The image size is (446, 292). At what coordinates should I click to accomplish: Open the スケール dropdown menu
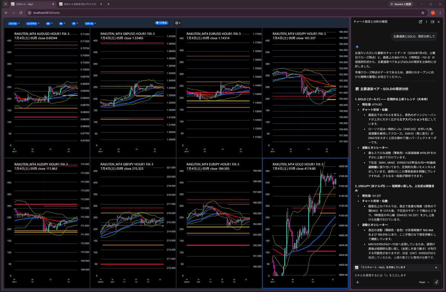pyautogui.click(x=91, y=23)
